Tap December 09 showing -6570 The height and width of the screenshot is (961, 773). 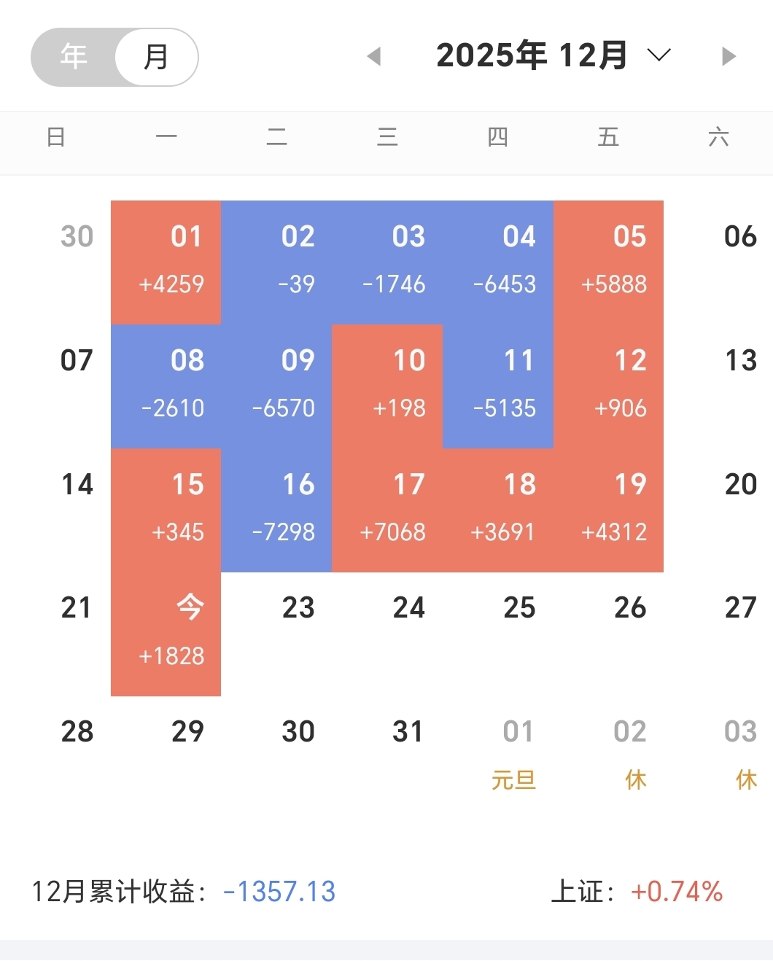277,386
